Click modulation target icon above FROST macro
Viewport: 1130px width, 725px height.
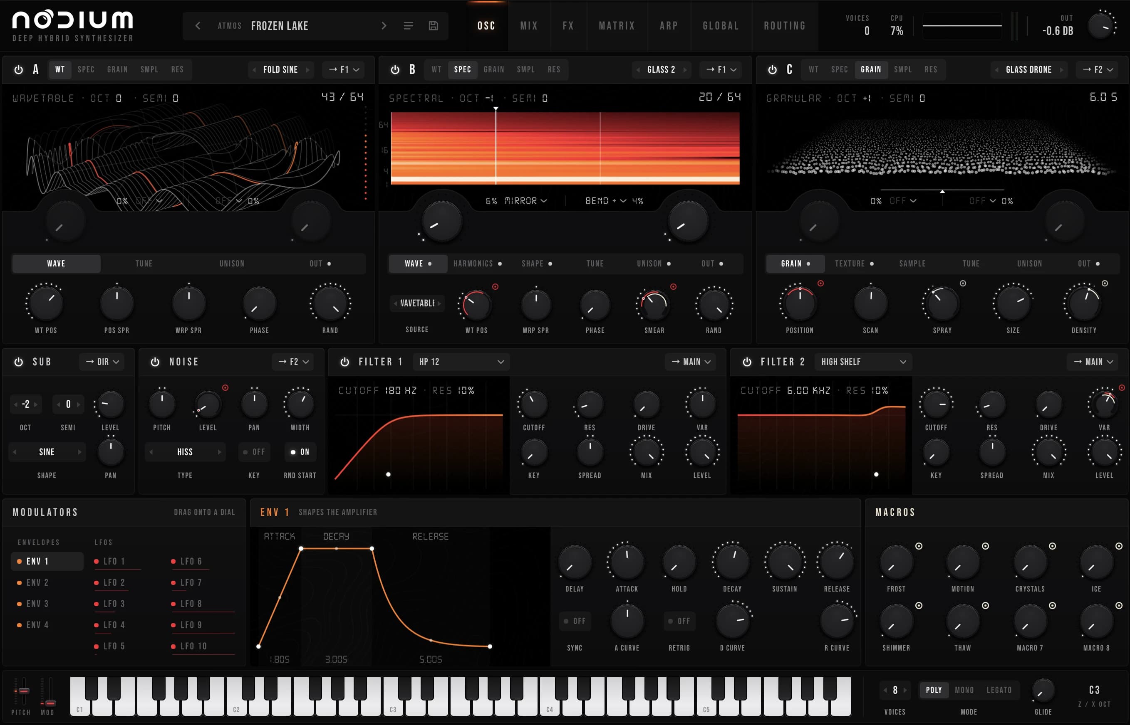tap(919, 546)
